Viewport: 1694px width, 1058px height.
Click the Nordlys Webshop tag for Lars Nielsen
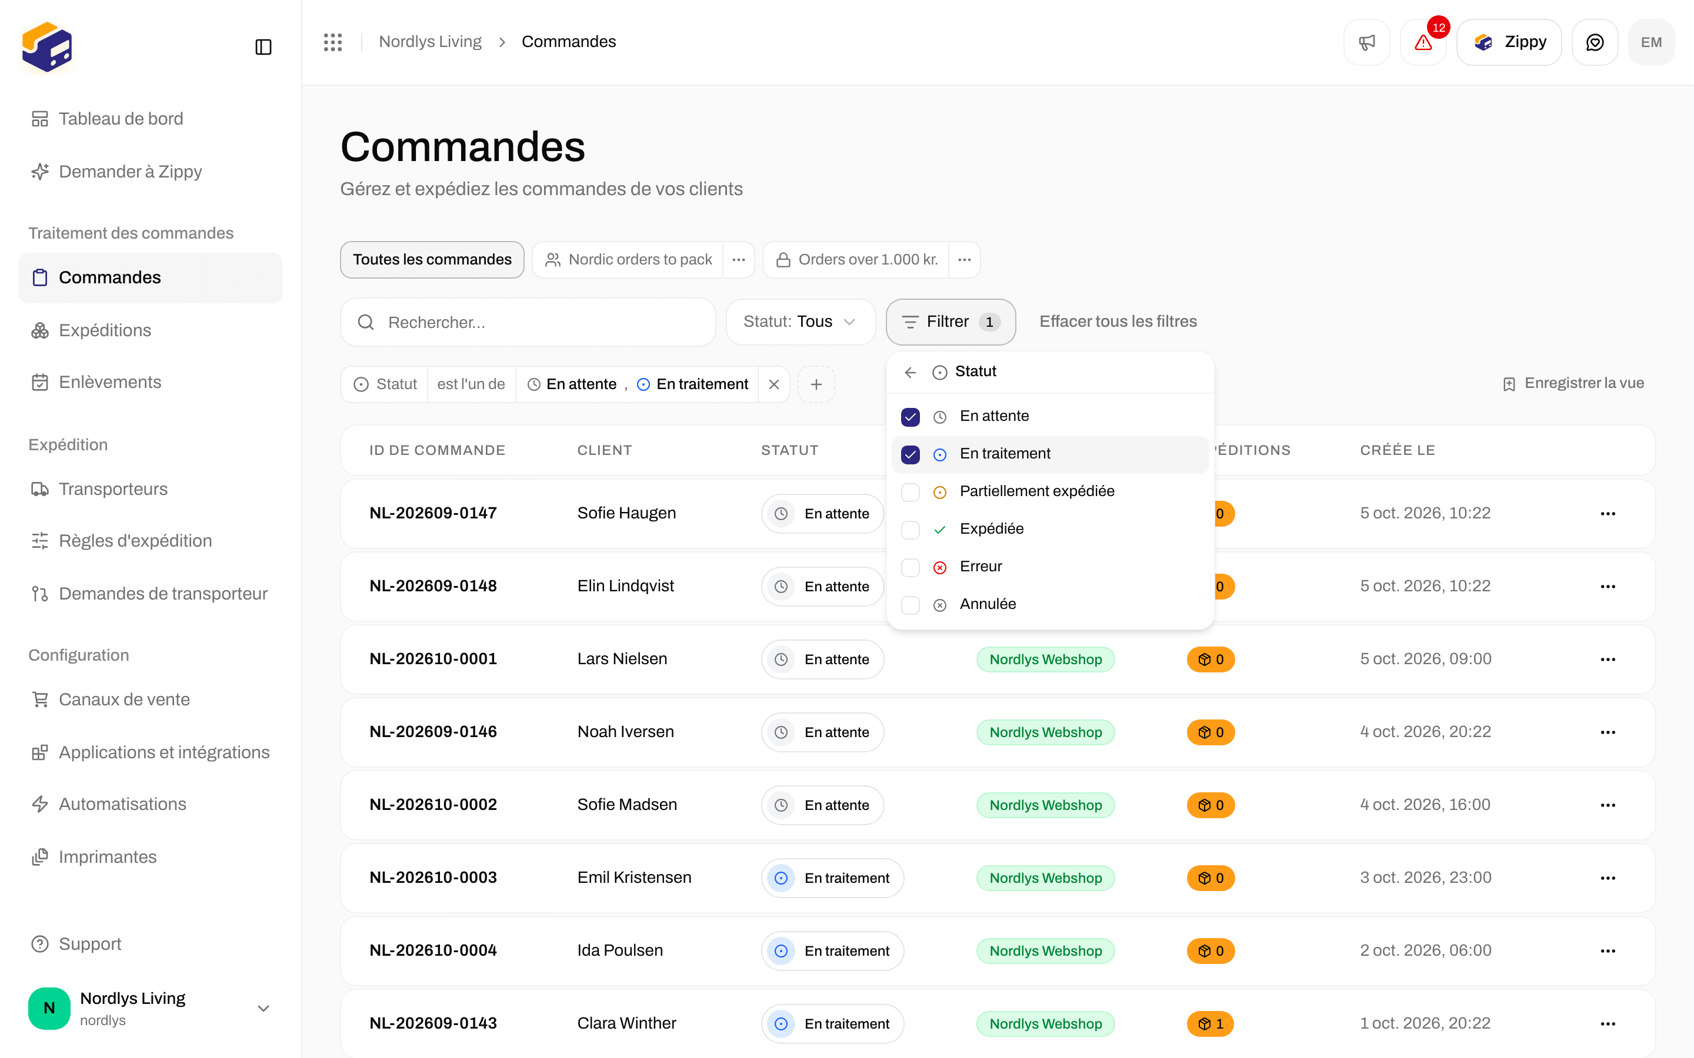[1045, 659]
